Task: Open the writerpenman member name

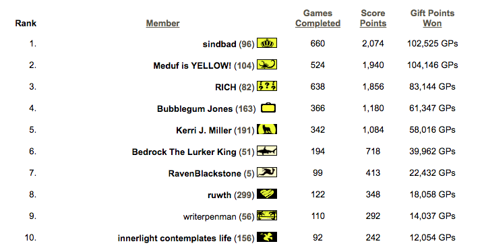Action: click(x=210, y=217)
